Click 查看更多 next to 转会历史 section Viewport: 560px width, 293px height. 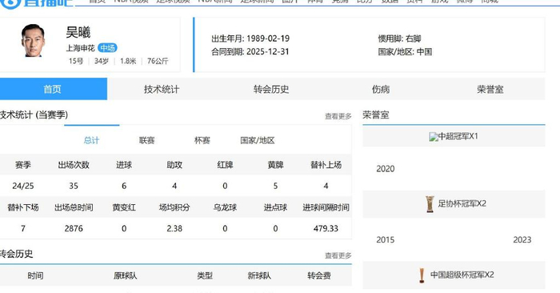click(338, 255)
